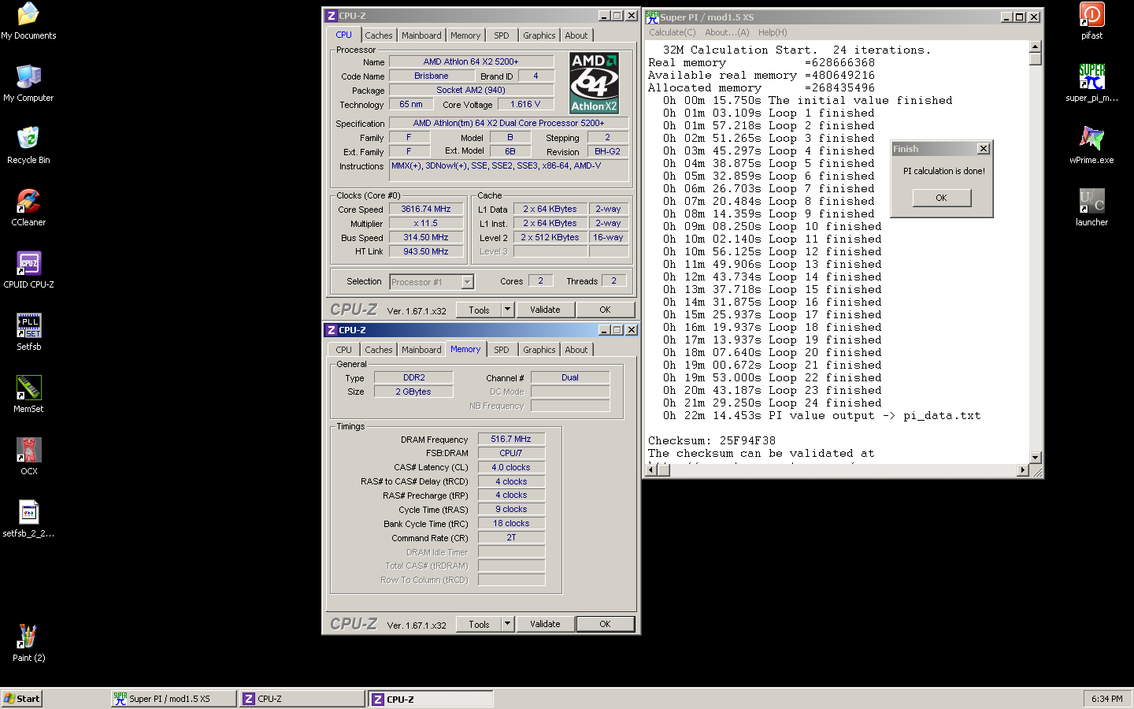Open Calculate(C) menu in Super PI

pyautogui.click(x=672, y=32)
